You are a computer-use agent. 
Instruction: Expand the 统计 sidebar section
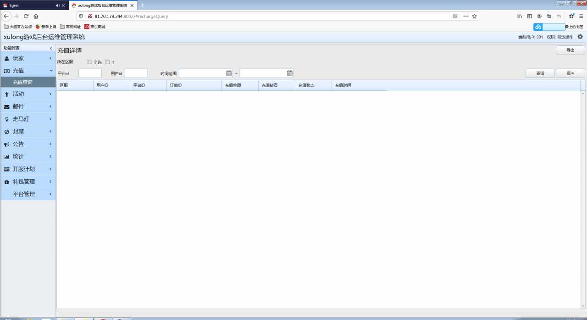[28, 156]
